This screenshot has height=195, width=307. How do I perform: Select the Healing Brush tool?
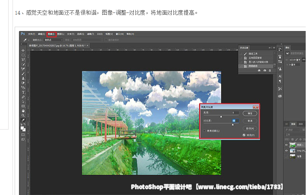[23, 69]
